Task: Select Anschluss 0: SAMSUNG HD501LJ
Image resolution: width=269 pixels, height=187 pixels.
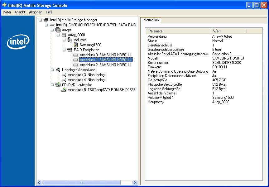Action: click(105, 55)
